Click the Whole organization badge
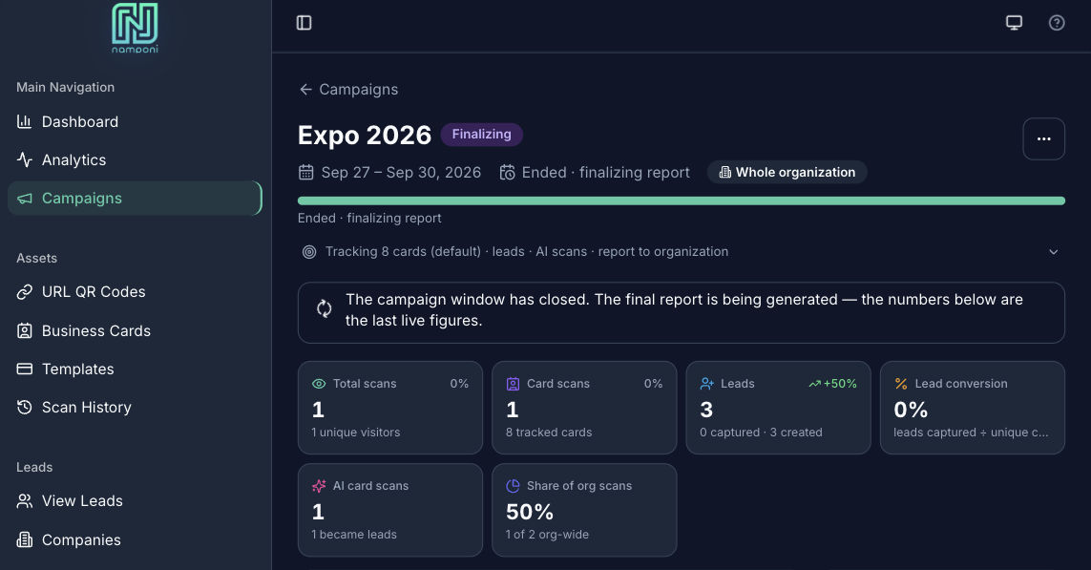 (x=787, y=172)
